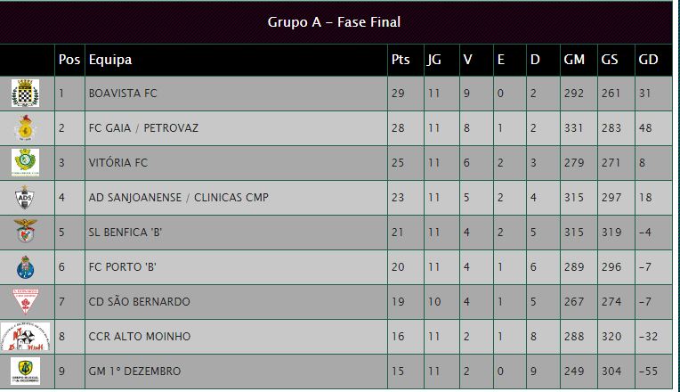Image resolution: width=680 pixels, height=392 pixels.
Task: Click the Grupo A – Fase Final title
Action: 334,22
